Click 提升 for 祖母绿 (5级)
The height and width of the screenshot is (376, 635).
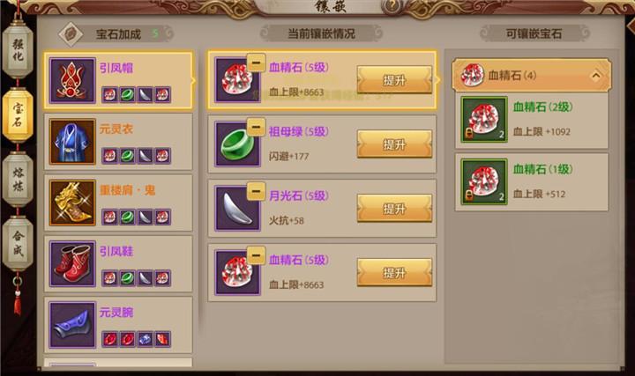click(394, 144)
